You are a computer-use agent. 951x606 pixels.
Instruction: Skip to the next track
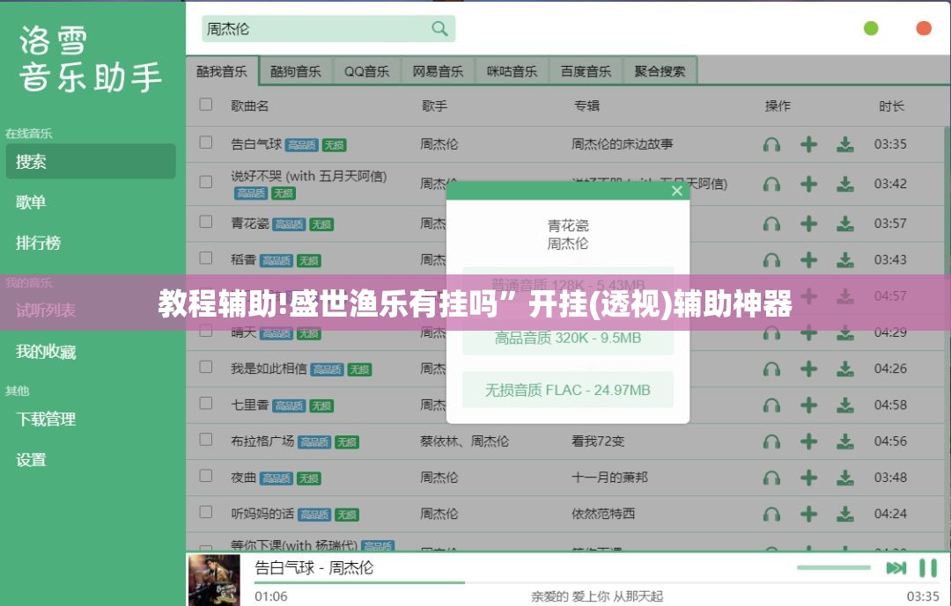[896, 568]
